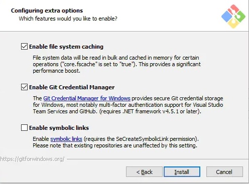The image size is (249, 184).
Task: Click the green diamond of the Git logo
Action: coord(240,17)
